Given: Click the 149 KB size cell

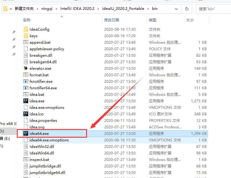Looking at the screenshot, I should point(200,68).
